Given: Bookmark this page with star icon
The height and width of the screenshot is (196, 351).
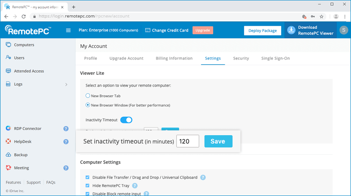Looking at the screenshot, I should click(x=322, y=16).
